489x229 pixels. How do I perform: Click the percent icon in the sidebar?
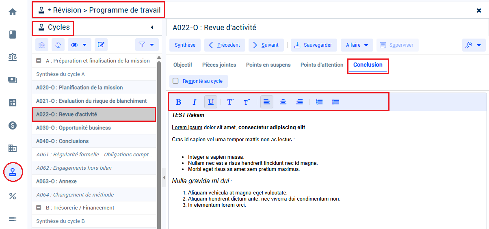[13, 196]
